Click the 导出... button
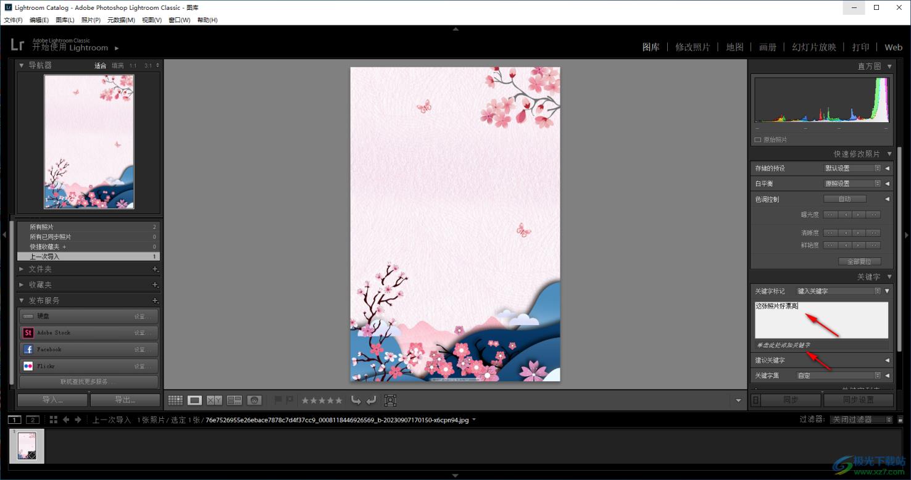The height and width of the screenshot is (480, 911). [x=125, y=400]
